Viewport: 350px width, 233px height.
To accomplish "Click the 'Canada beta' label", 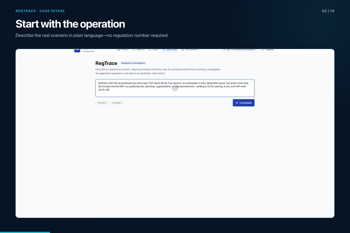I will (x=88, y=51).
